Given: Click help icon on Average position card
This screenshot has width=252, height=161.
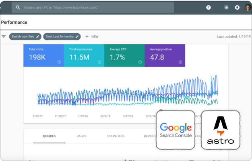Looking at the screenshot, I should (x=180, y=62).
